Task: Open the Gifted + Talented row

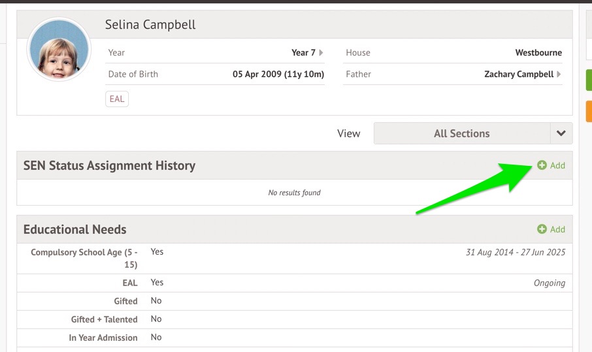Action: coord(294,319)
